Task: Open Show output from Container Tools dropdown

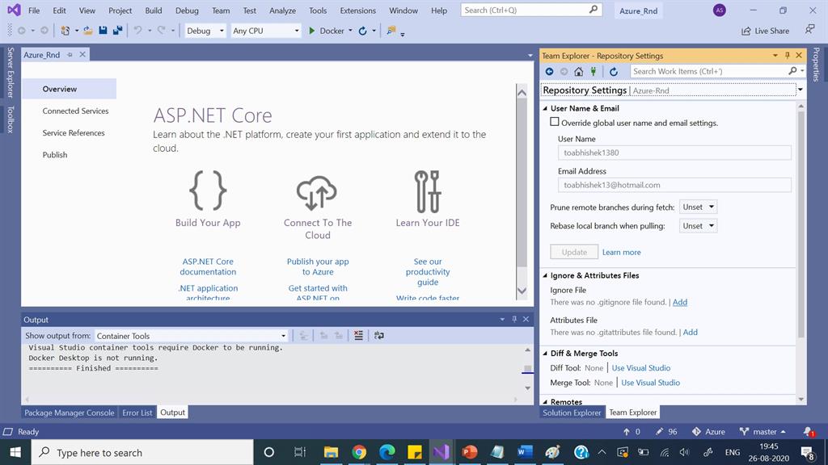Action: coord(191,336)
